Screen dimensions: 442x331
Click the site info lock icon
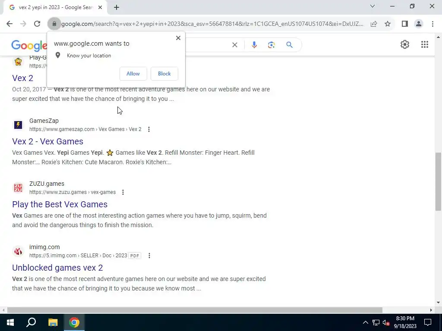pos(54,24)
